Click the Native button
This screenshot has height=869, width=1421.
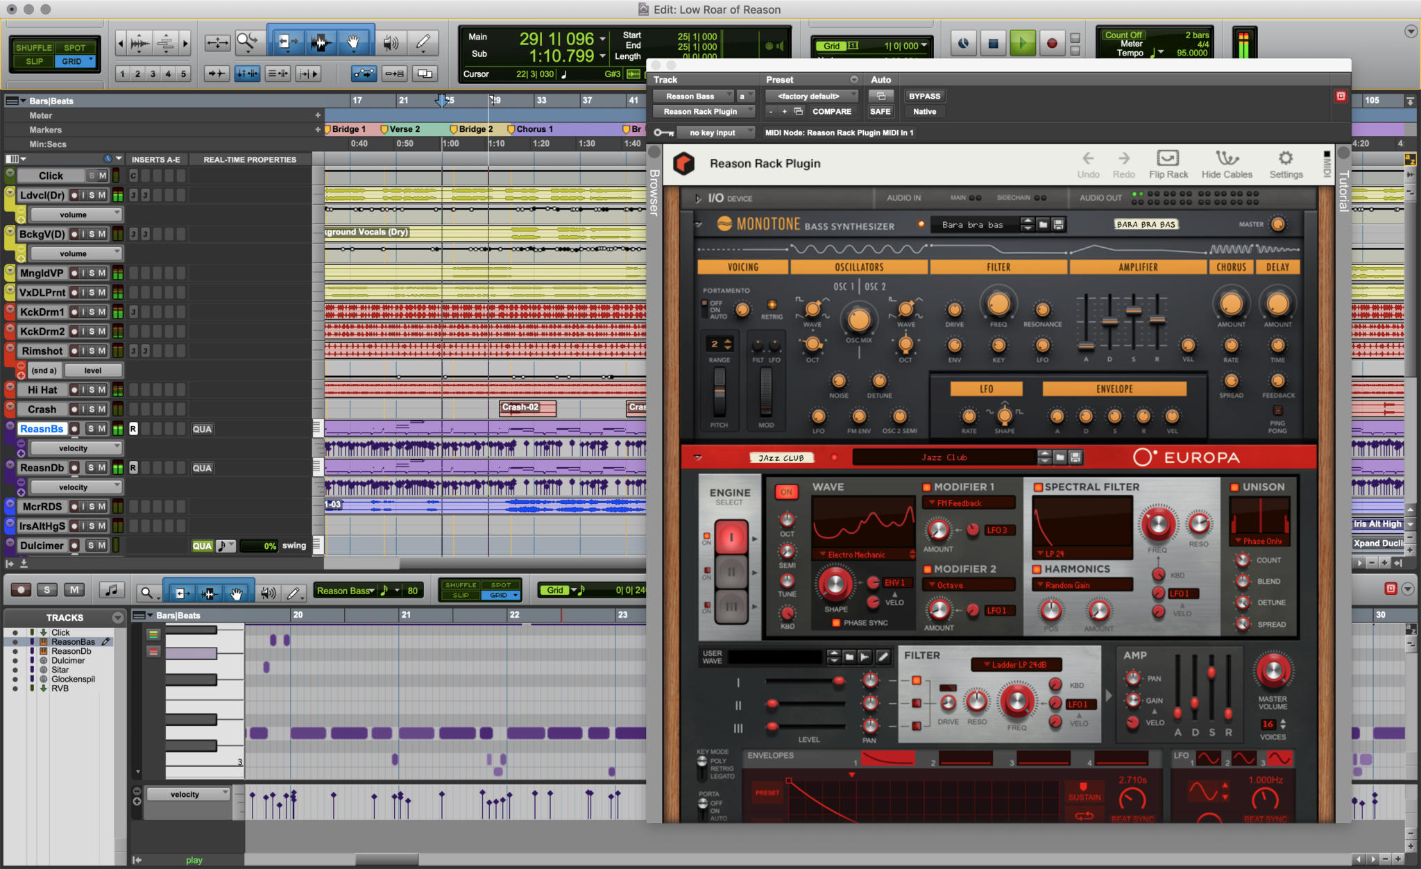point(925,111)
